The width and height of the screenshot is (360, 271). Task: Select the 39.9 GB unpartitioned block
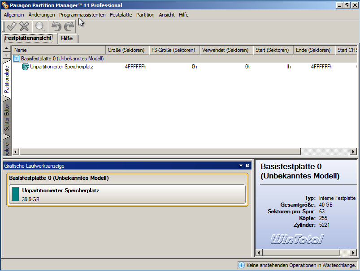(127, 194)
